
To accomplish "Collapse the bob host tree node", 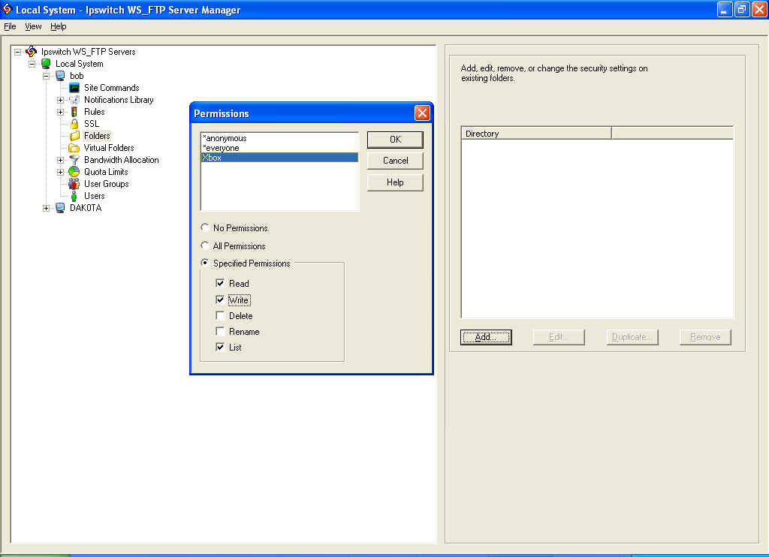I will (x=47, y=76).
